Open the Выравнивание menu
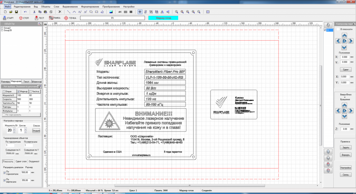Screen dimensions: 356x194 [70, 7]
